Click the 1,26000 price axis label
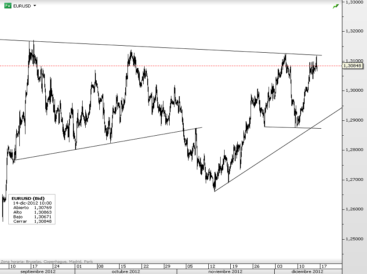This screenshot has height=274, width=367. click(354, 209)
